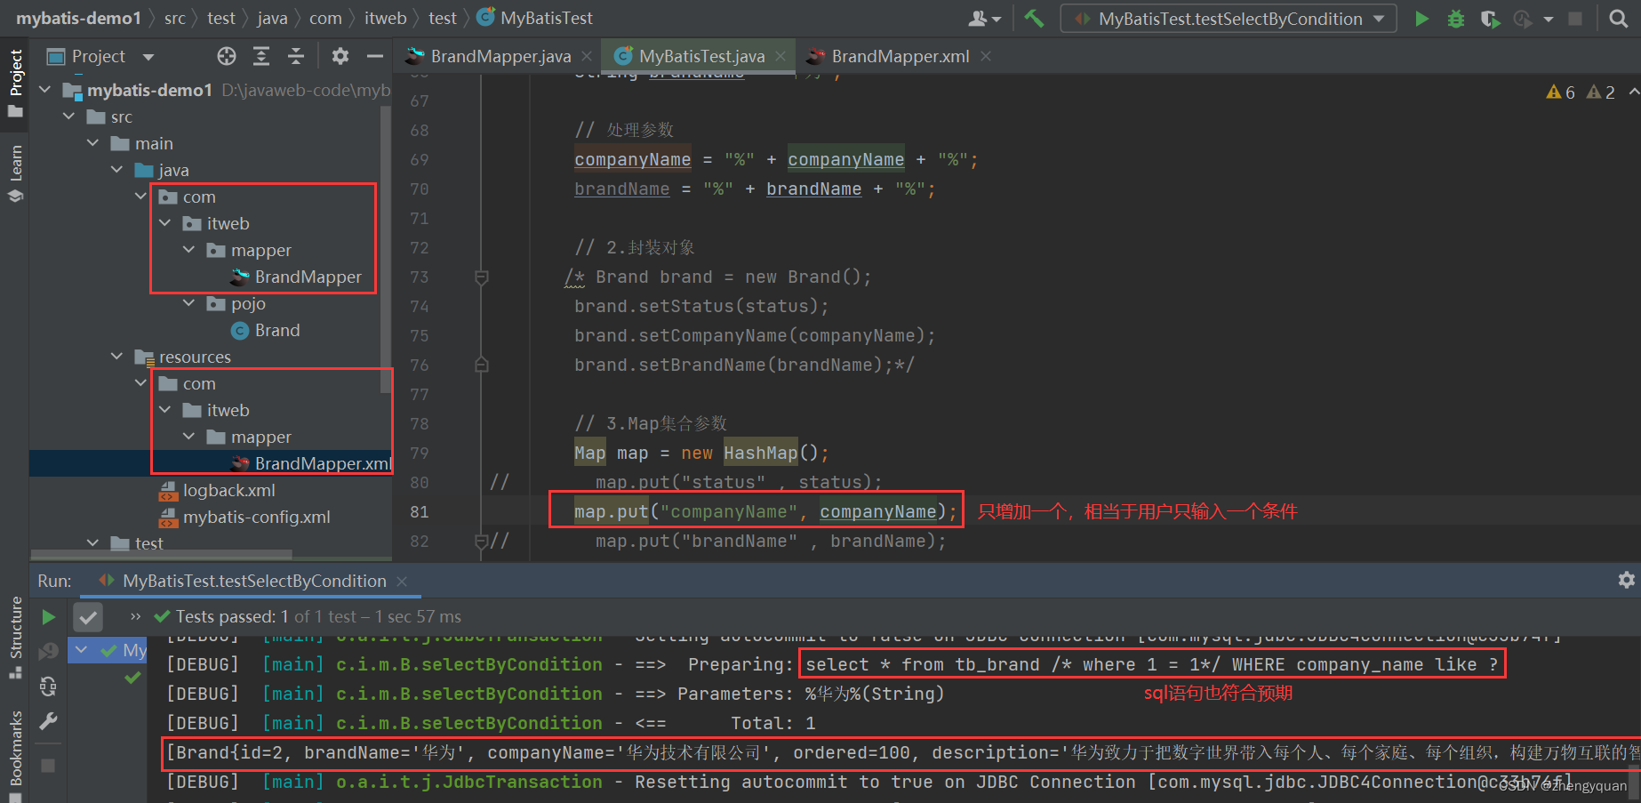Collapse the java source folder
The height and width of the screenshot is (803, 1641).
(x=117, y=170)
